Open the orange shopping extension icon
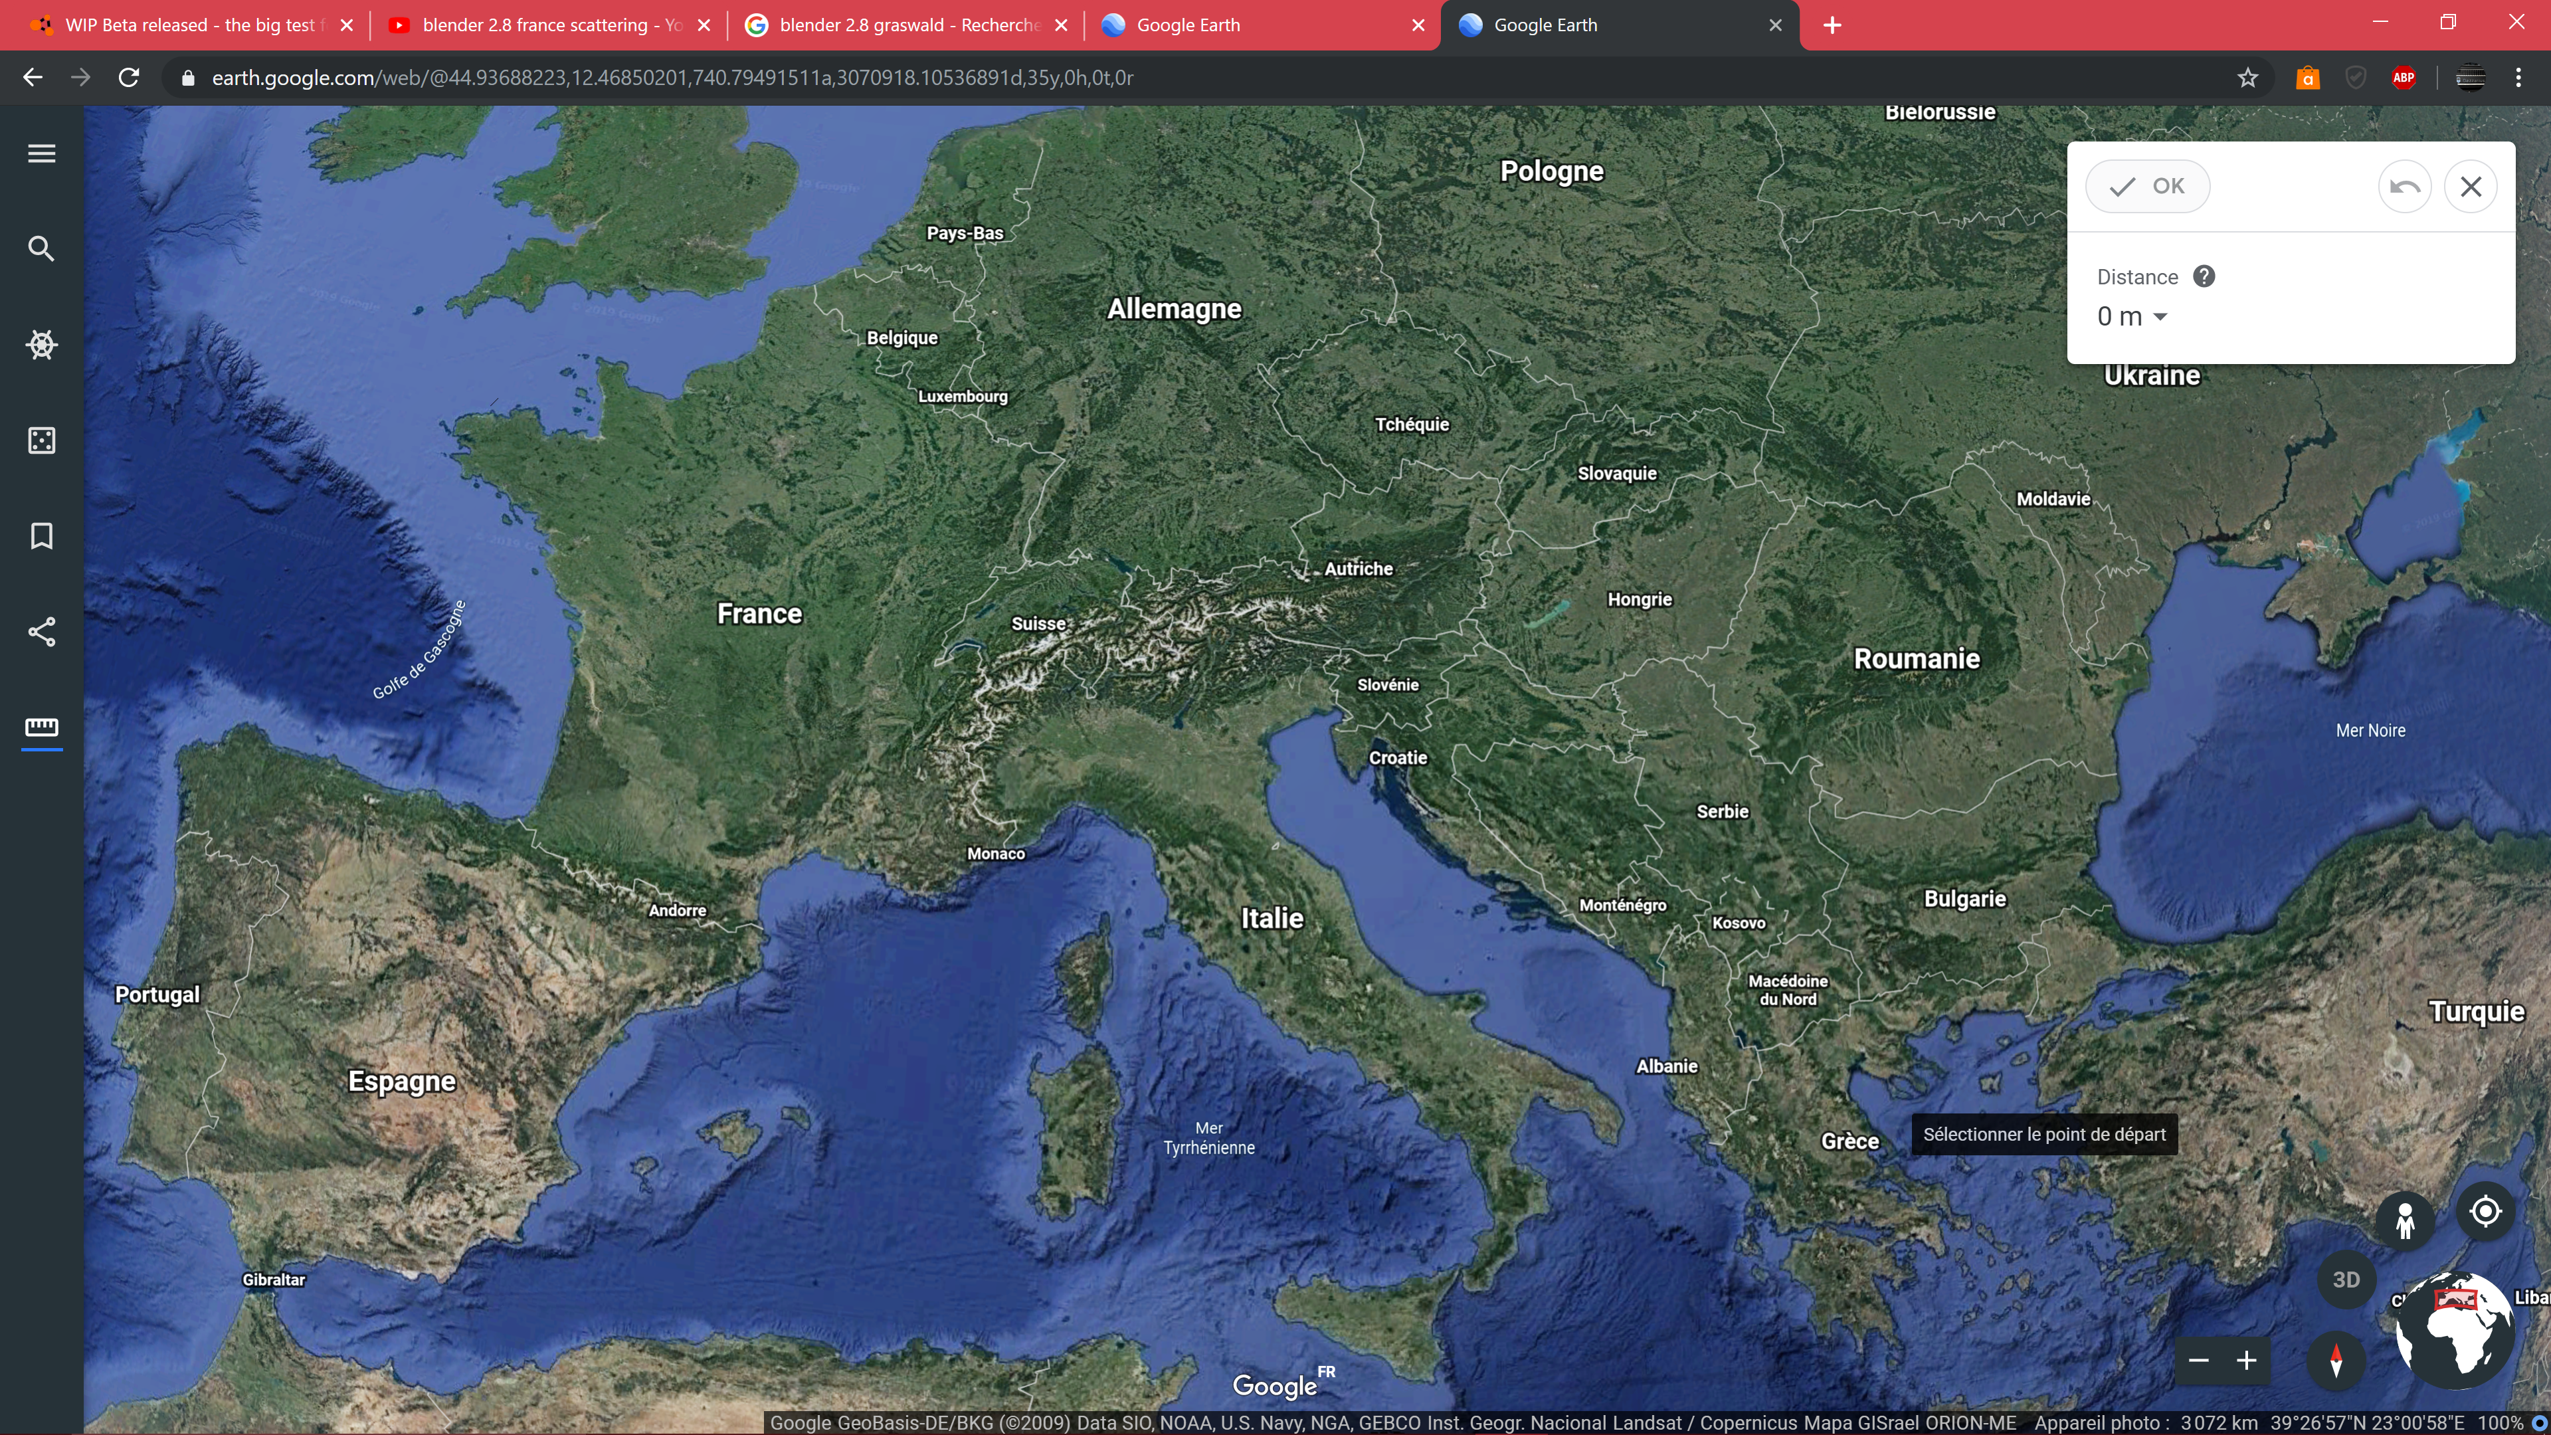The height and width of the screenshot is (1435, 2551). 2307,77
